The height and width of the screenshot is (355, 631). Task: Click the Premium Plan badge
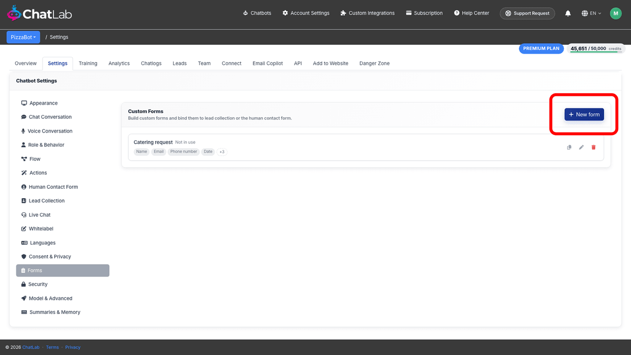[x=541, y=48]
